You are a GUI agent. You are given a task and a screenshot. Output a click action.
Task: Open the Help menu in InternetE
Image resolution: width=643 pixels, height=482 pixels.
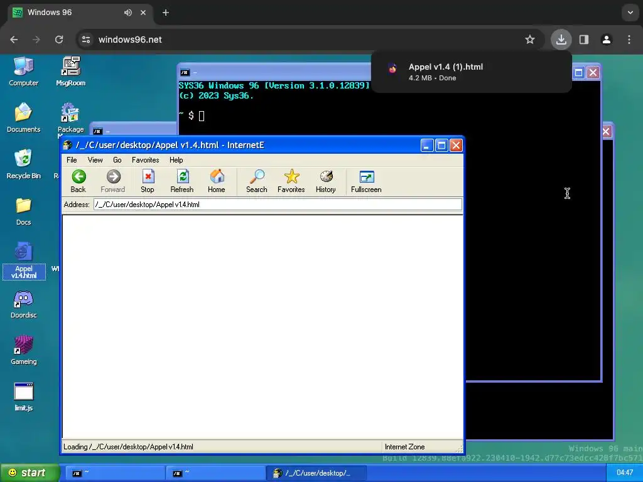[176, 160]
